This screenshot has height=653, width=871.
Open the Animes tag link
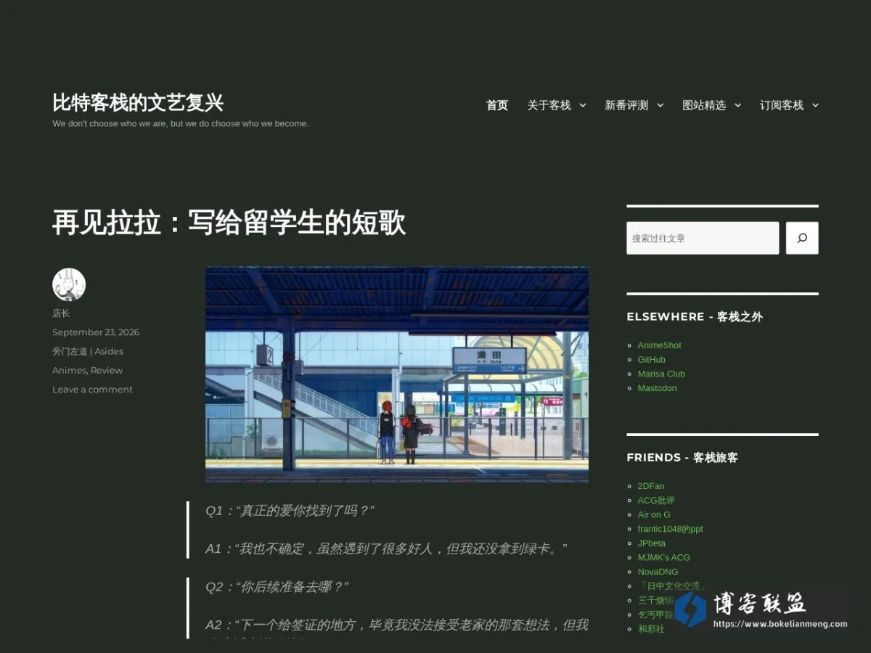coord(69,370)
